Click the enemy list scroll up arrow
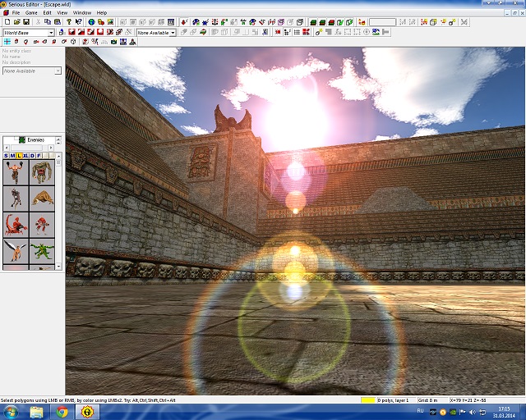This screenshot has width=526, height=420. [x=58, y=156]
